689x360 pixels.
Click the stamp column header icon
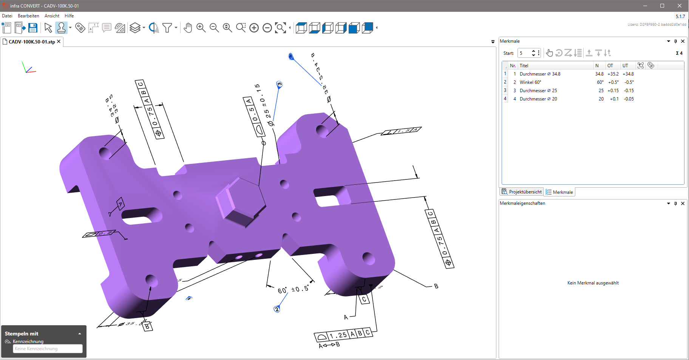(x=641, y=65)
